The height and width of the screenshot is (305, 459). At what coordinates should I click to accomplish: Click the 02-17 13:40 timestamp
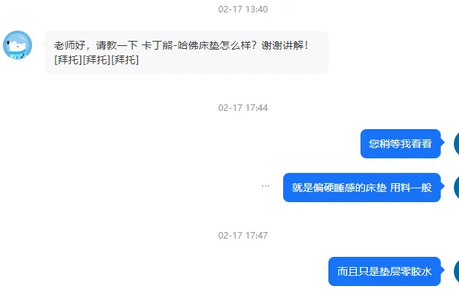click(243, 9)
